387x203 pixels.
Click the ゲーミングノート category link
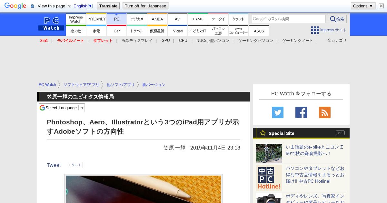point(298,41)
